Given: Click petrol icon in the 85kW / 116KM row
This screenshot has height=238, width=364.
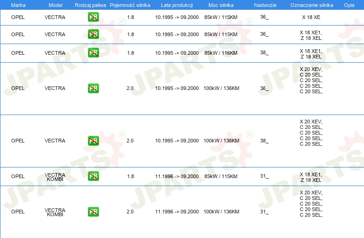Looking at the screenshot, I should (x=93, y=53).
